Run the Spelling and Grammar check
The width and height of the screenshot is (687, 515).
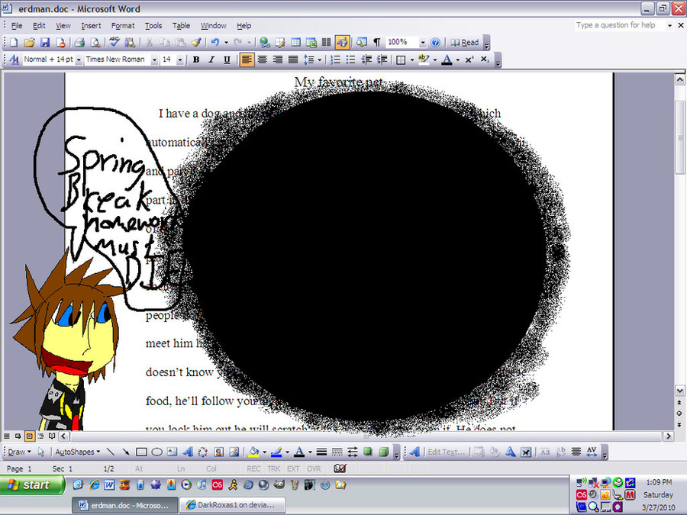click(x=114, y=43)
